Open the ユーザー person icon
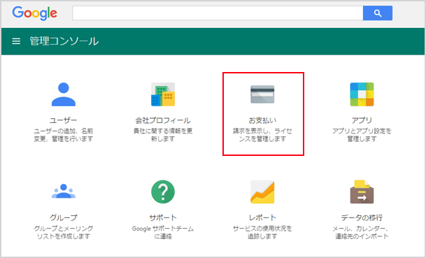Image resolution: width=426 pixels, height=258 pixels. [x=64, y=94]
